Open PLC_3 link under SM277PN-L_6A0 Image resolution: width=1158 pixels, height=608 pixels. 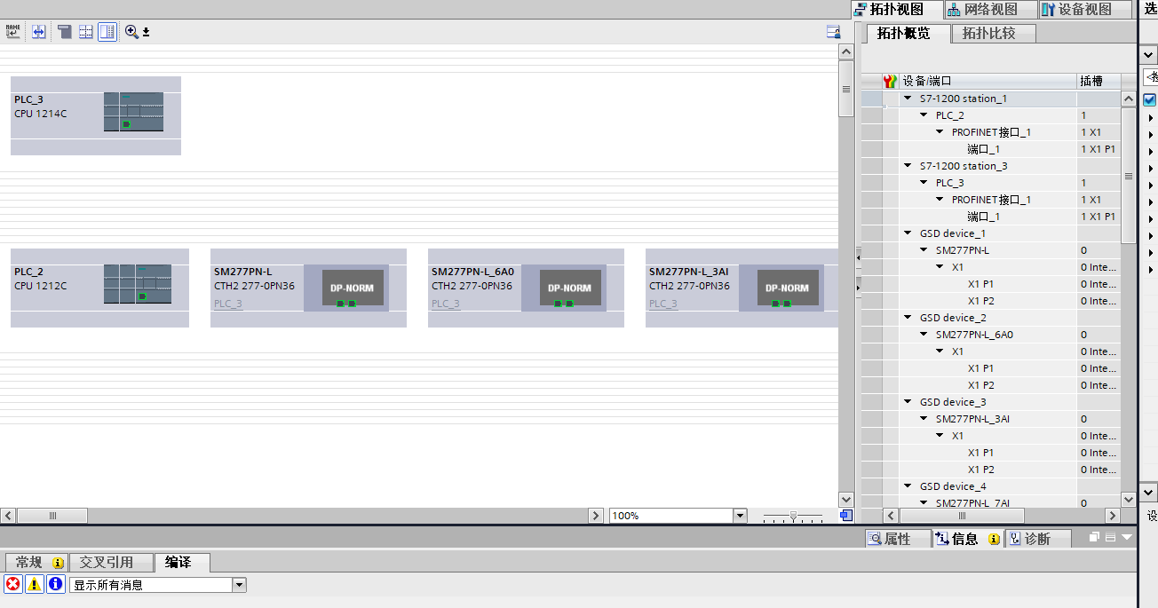pos(446,304)
